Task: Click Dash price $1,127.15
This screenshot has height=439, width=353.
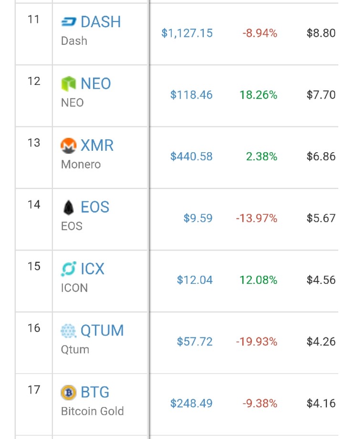Action: (x=187, y=33)
